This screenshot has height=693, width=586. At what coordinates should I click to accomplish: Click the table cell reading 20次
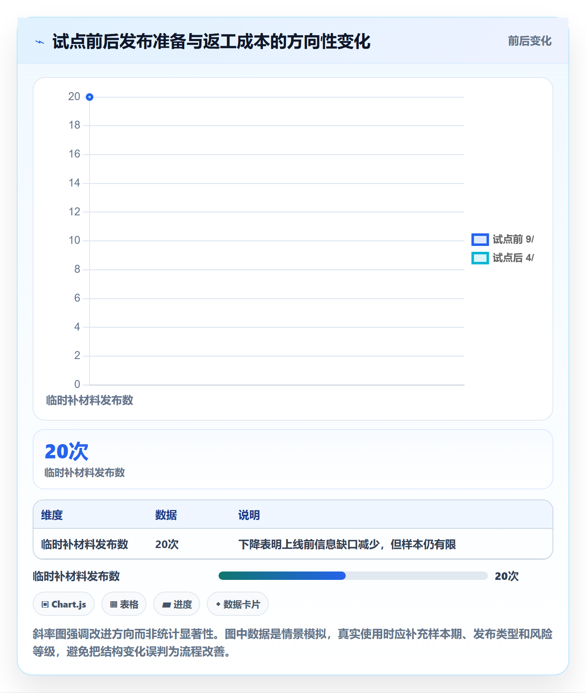point(167,544)
